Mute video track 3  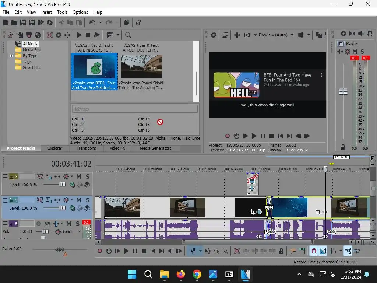tap(79, 177)
